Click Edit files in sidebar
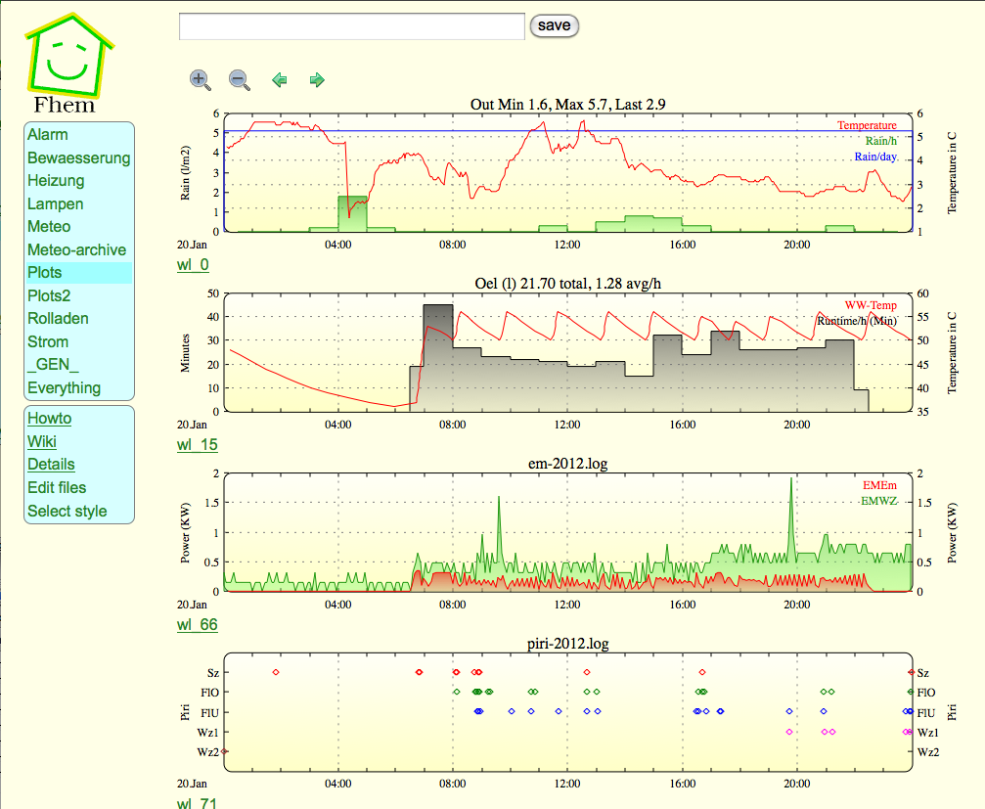Viewport: 985px width, 809px height. click(57, 487)
